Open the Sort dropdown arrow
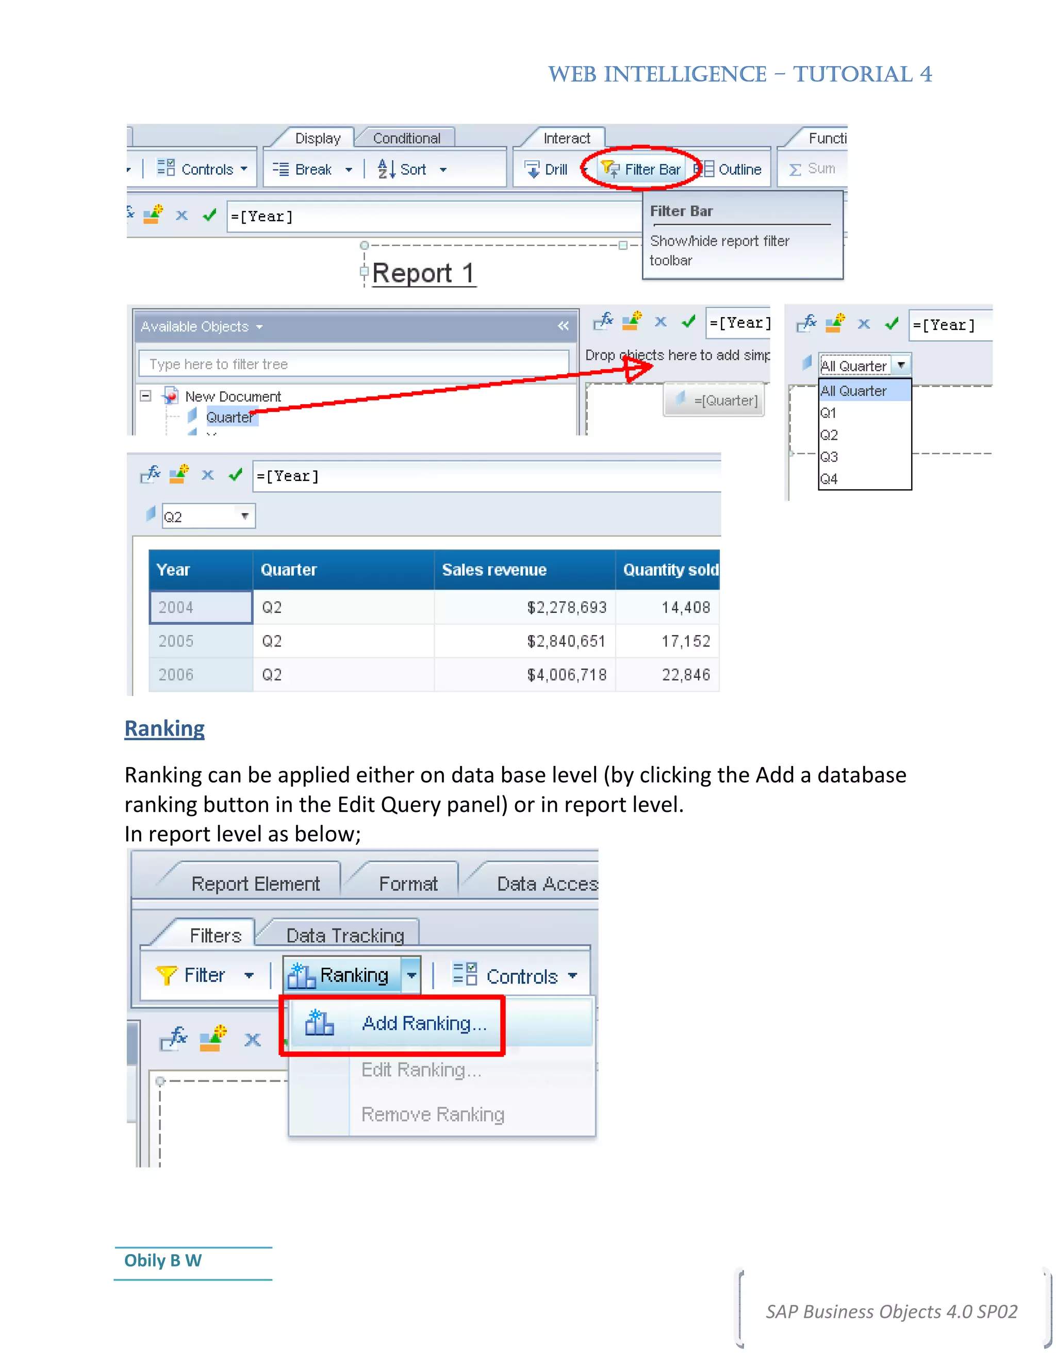Screen dimensions: 1056x1366 [x=443, y=170]
